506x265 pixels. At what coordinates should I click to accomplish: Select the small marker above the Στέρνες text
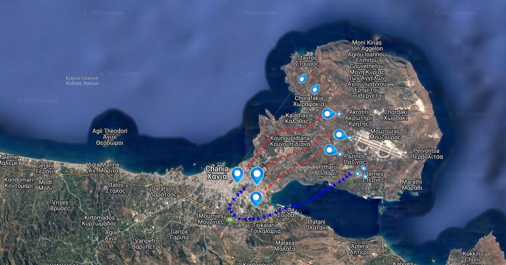[x=366, y=176]
